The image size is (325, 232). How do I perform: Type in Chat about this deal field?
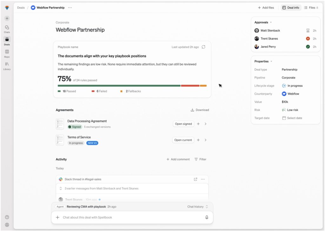pos(132,217)
